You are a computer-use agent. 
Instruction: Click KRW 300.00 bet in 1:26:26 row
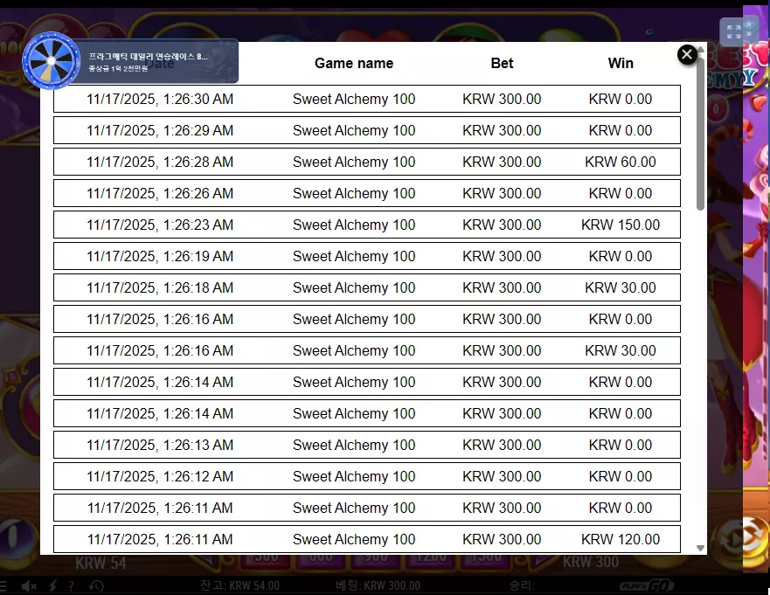click(502, 193)
